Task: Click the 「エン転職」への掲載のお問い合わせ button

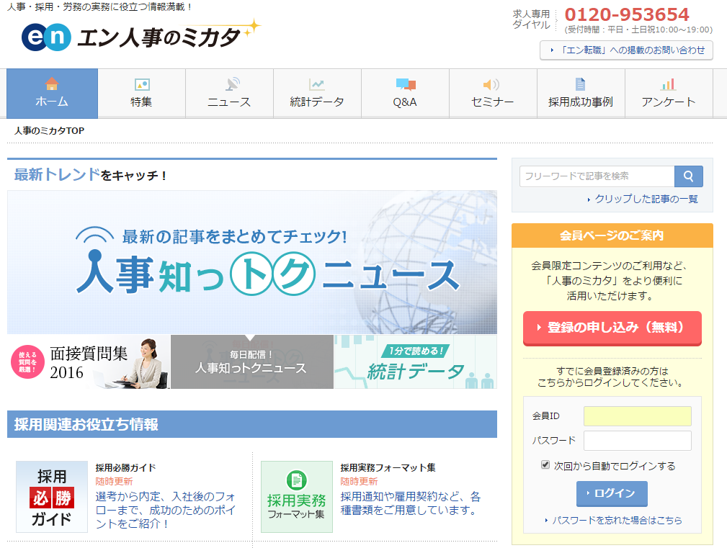Action: tap(626, 50)
